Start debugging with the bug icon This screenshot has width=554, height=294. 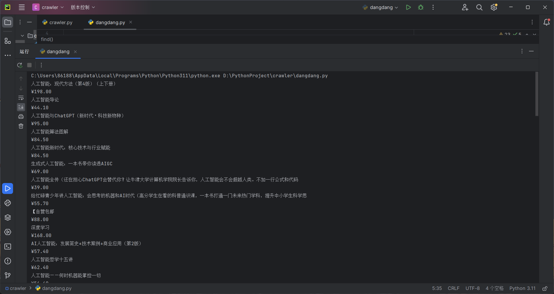pos(421,7)
